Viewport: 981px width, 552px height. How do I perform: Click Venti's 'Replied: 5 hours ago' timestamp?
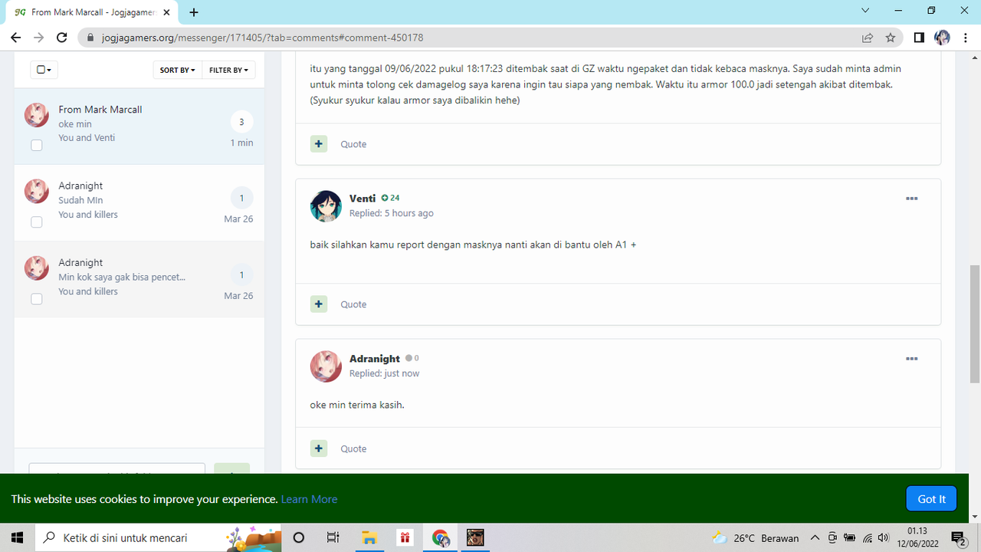coord(392,213)
